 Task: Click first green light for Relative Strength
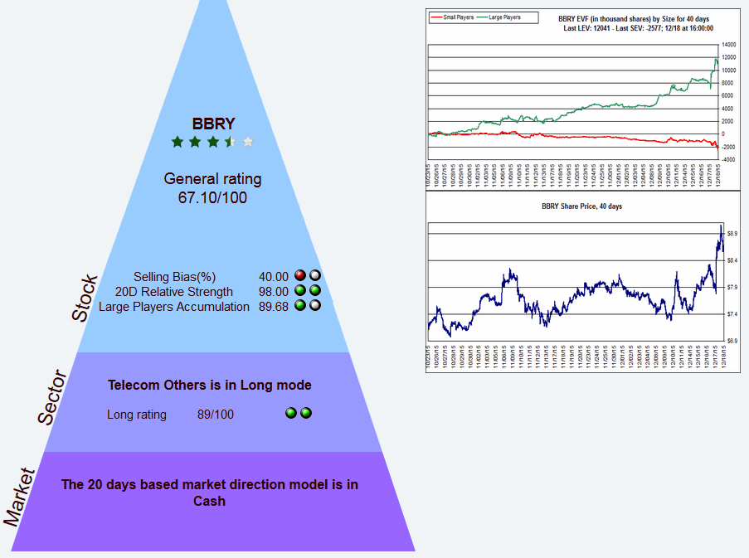pyautogui.click(x=300, y=290)
